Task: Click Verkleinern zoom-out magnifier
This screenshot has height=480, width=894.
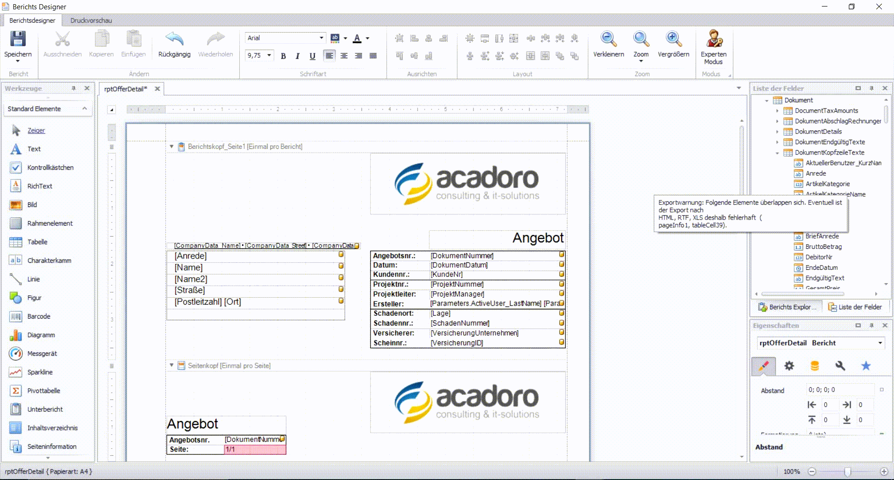Action: point(608,39)
